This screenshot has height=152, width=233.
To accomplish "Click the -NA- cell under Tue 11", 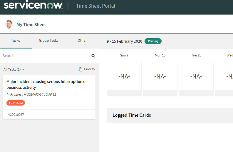I will pyautogui.click(x=196, y=76).
